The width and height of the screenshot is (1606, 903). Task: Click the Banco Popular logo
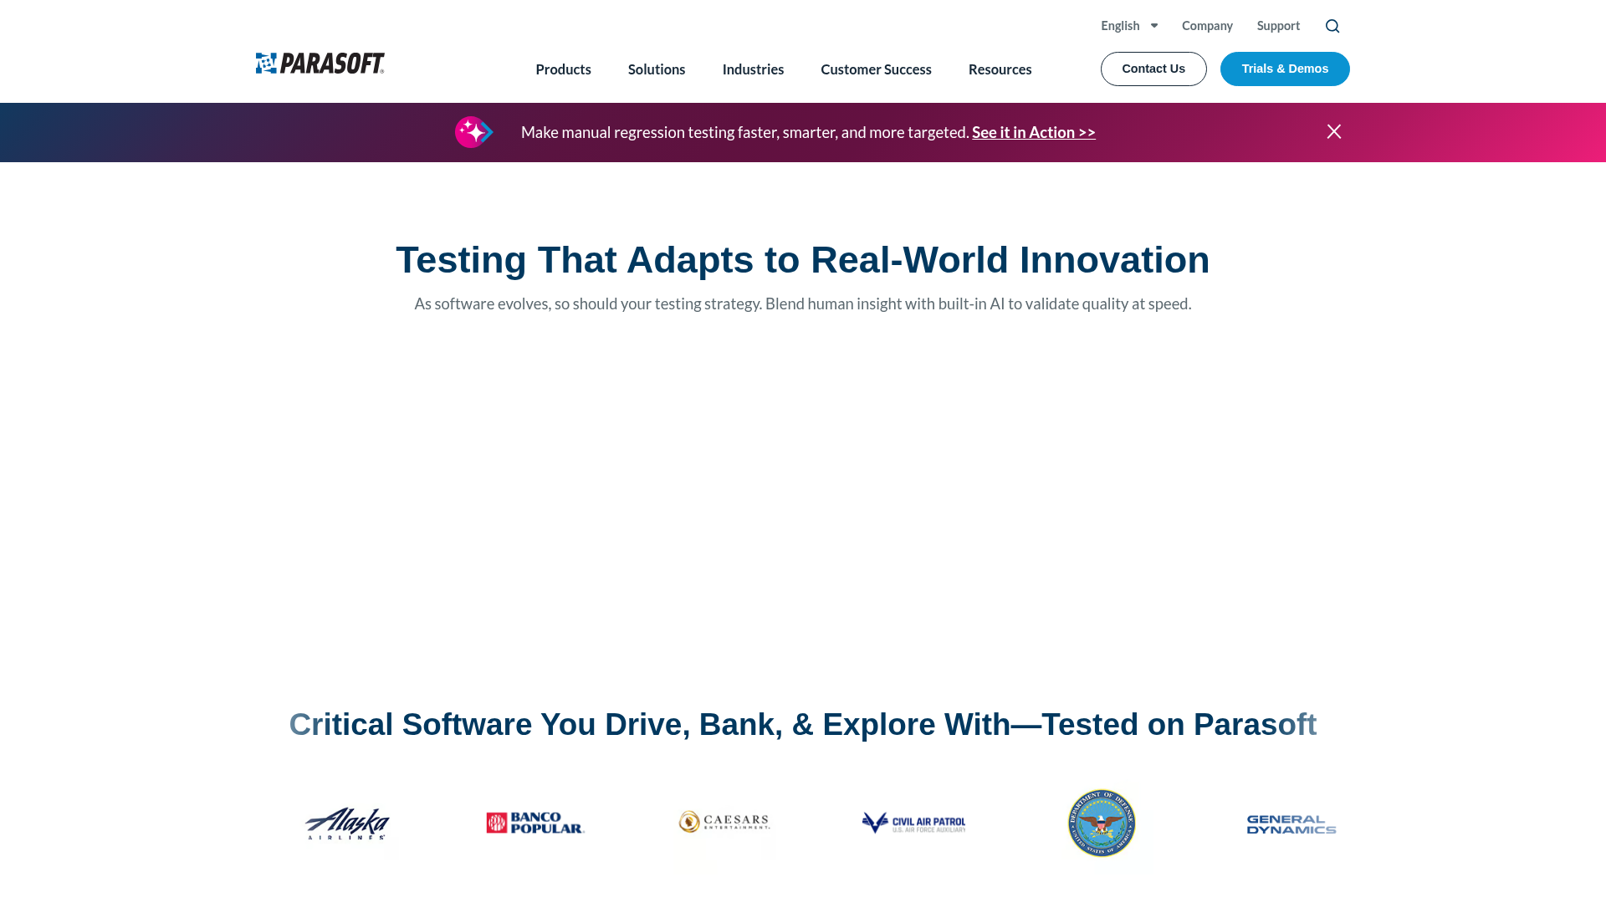click(534, 823)
